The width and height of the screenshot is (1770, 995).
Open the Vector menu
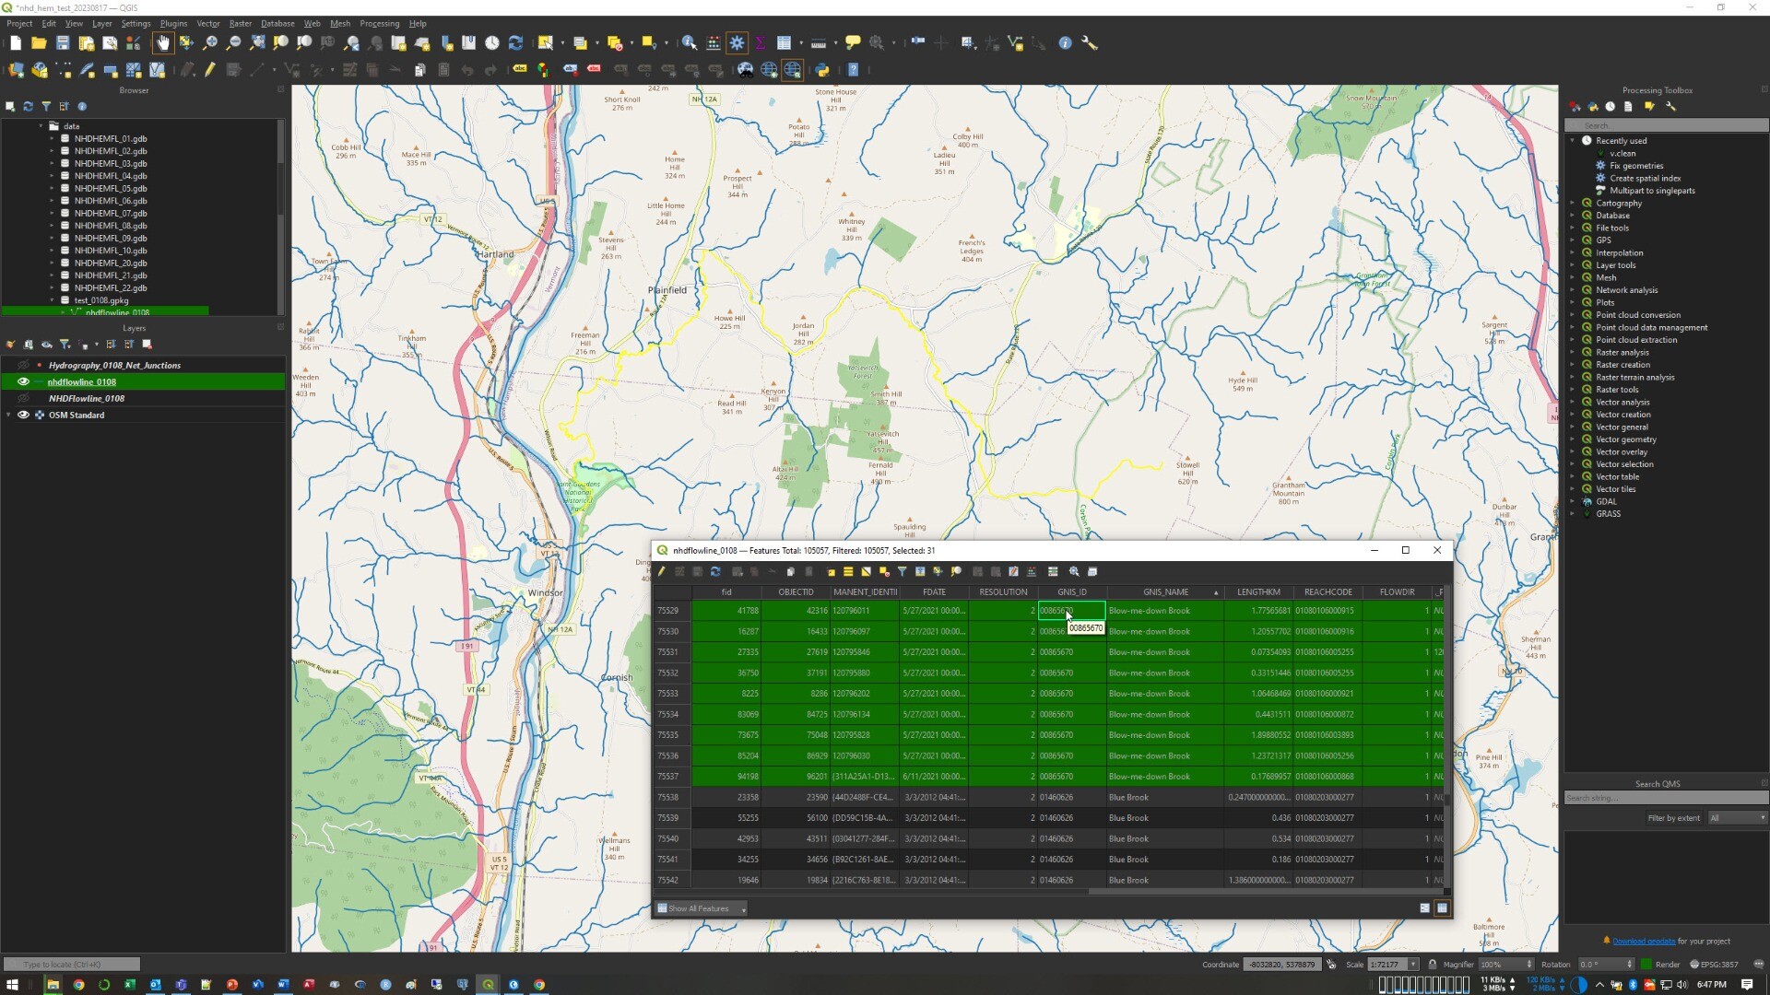[208, 23]
